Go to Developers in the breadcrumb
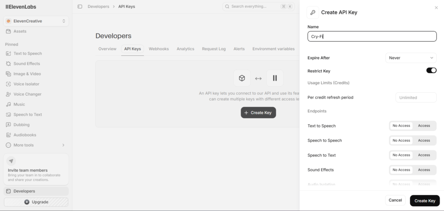 [x=98, y=6]
